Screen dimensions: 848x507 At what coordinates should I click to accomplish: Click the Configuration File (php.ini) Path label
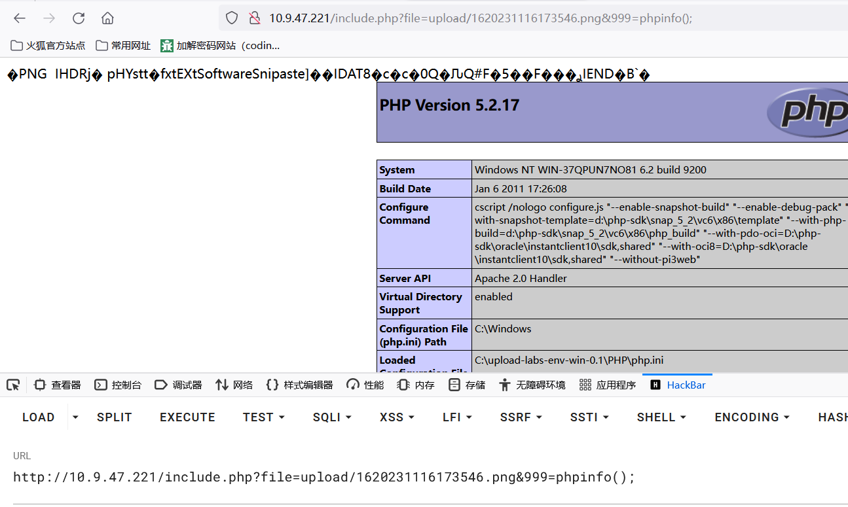click(x=424, y=335)
